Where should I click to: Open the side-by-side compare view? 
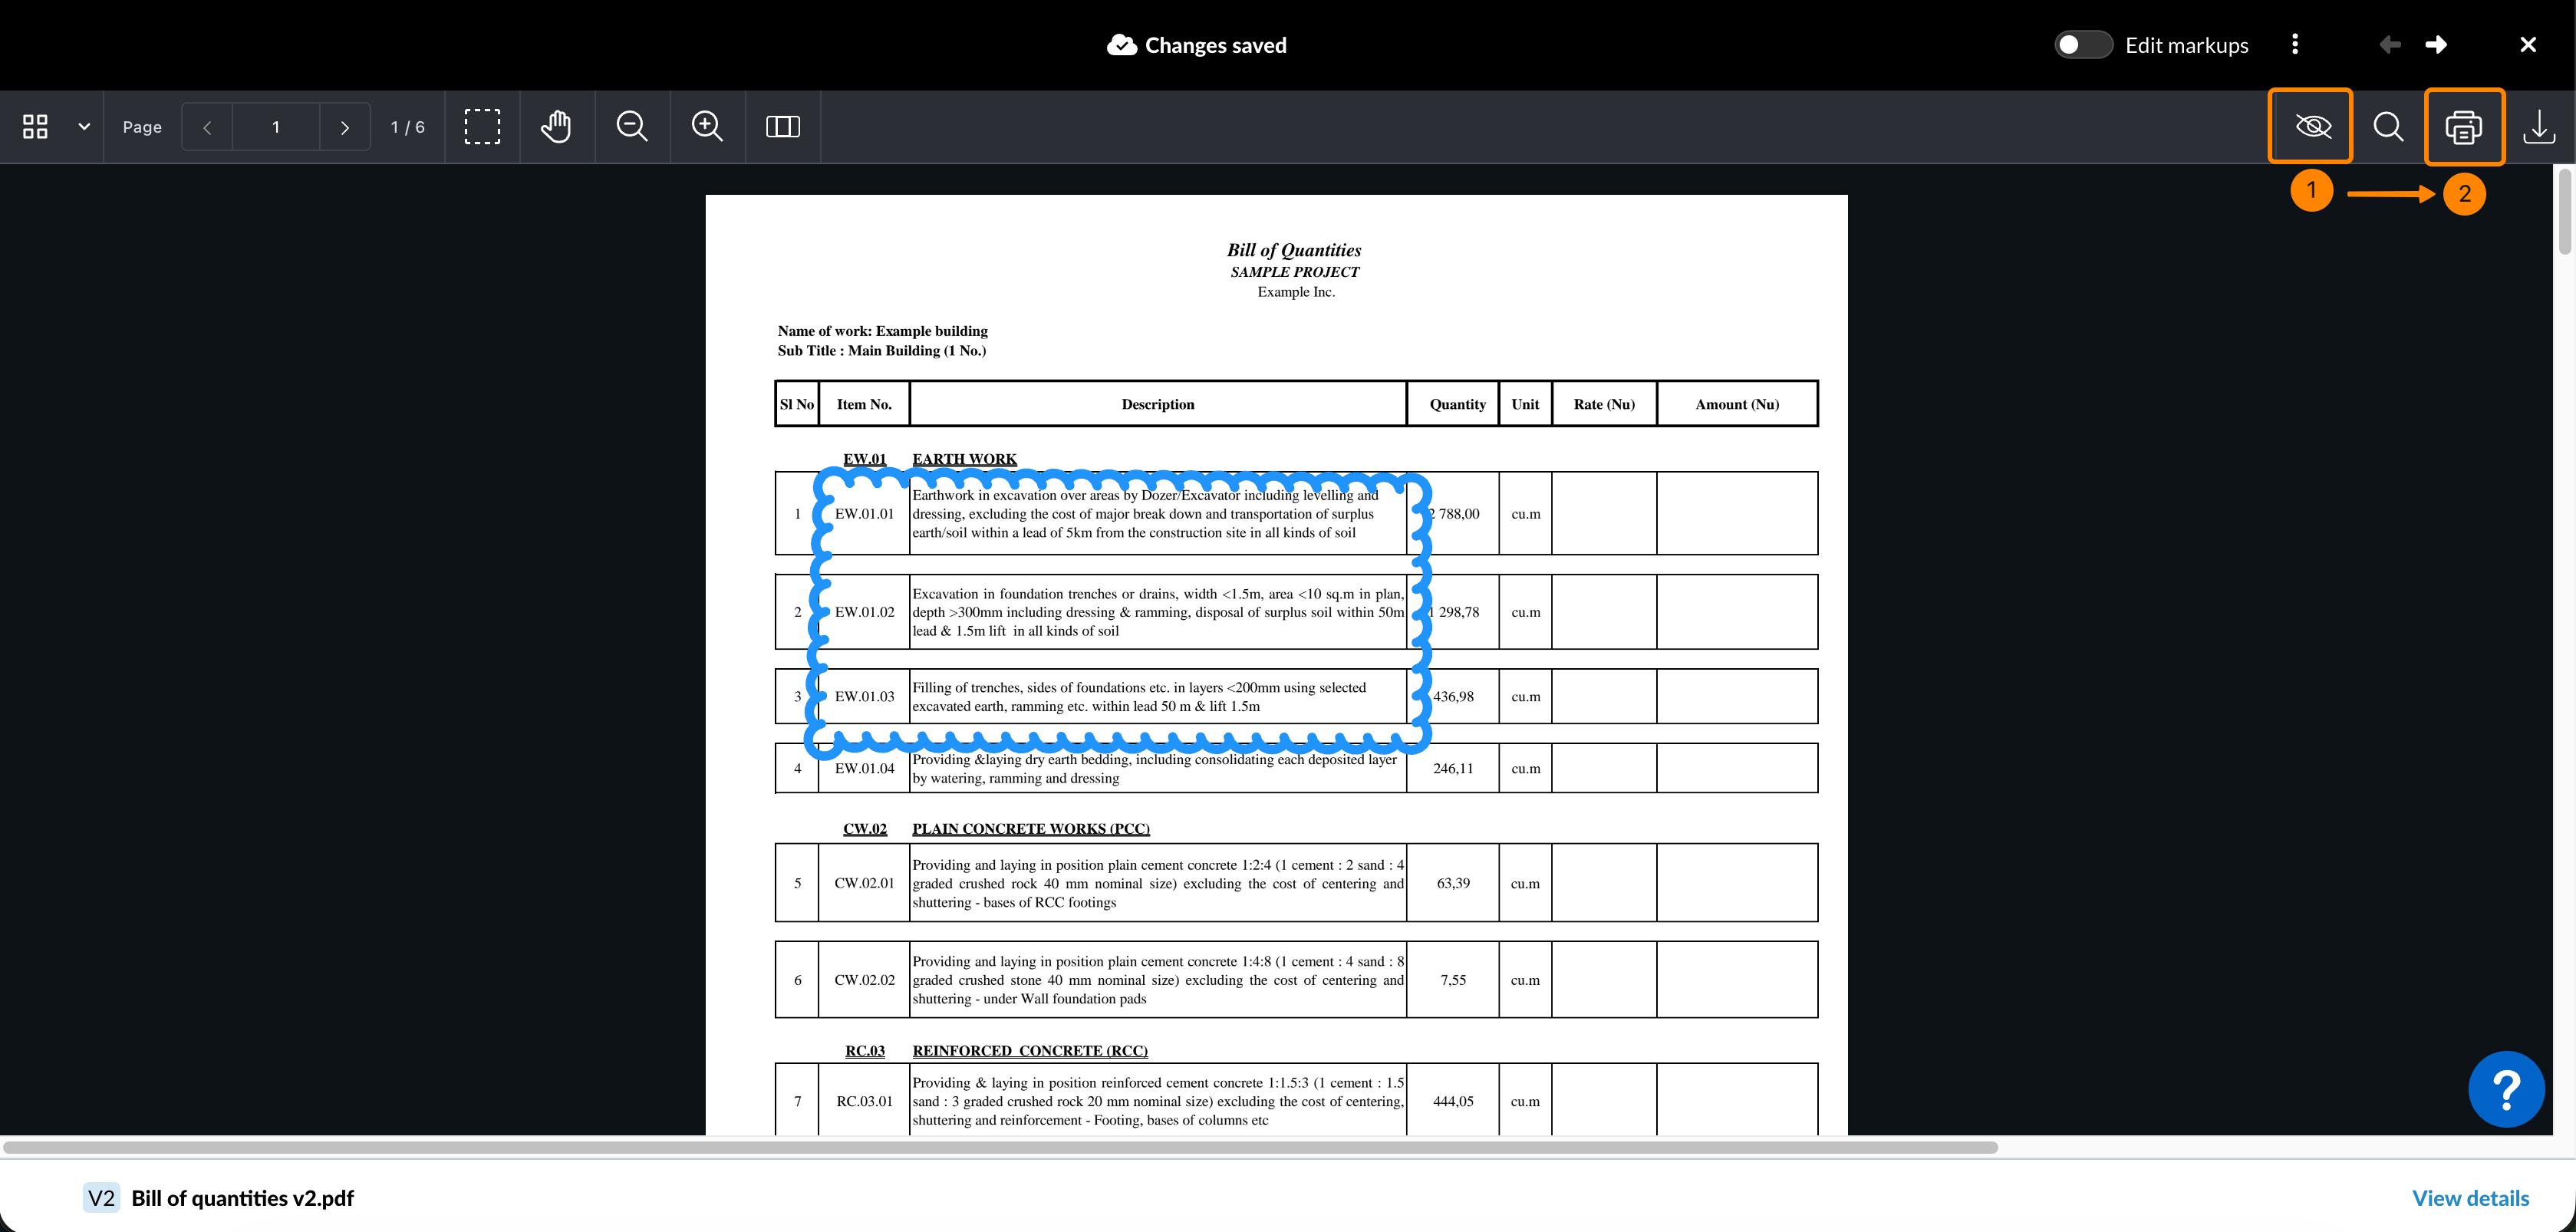click(x=782, y=127)
